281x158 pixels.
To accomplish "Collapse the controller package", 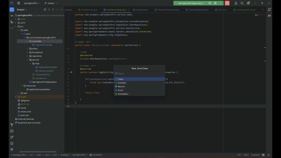I will click(x=27, y=41).
